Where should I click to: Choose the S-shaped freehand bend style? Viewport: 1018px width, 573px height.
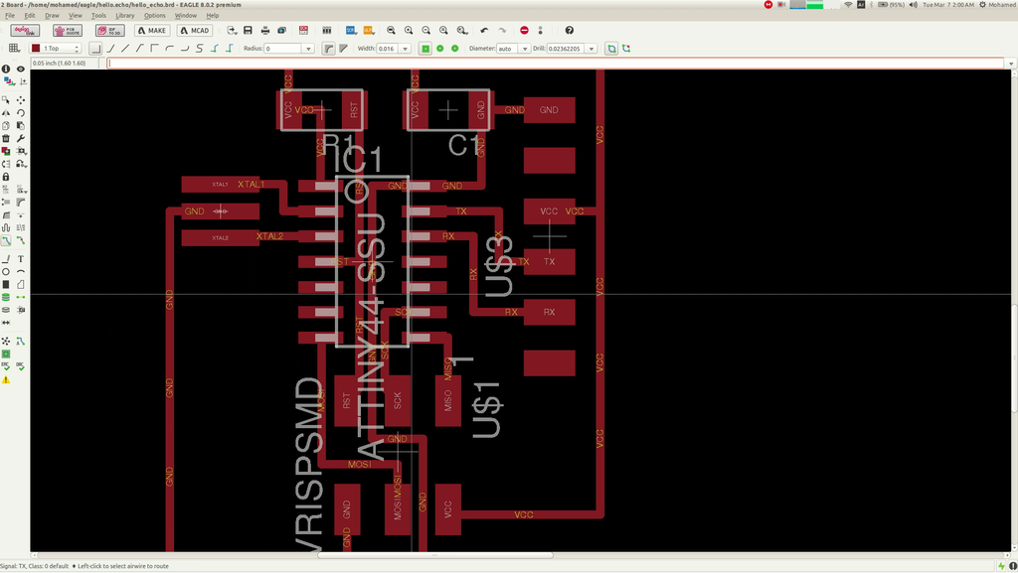pyautogui.click(x=199, y=49)
